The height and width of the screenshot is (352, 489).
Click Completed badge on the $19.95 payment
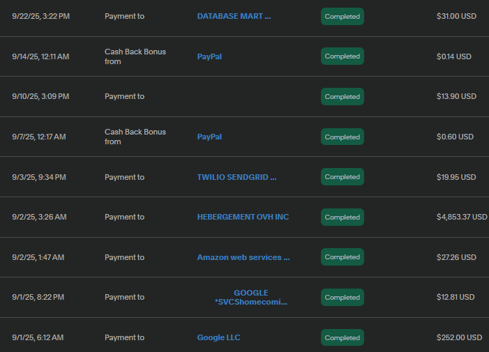coord(342,177)
